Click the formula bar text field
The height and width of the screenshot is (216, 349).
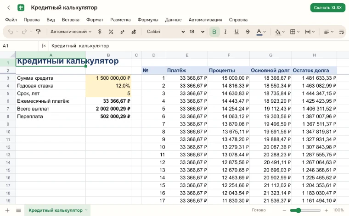pos(198,46)
